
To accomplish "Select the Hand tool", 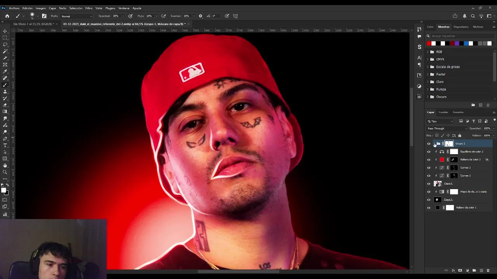I will click(5, 165).
